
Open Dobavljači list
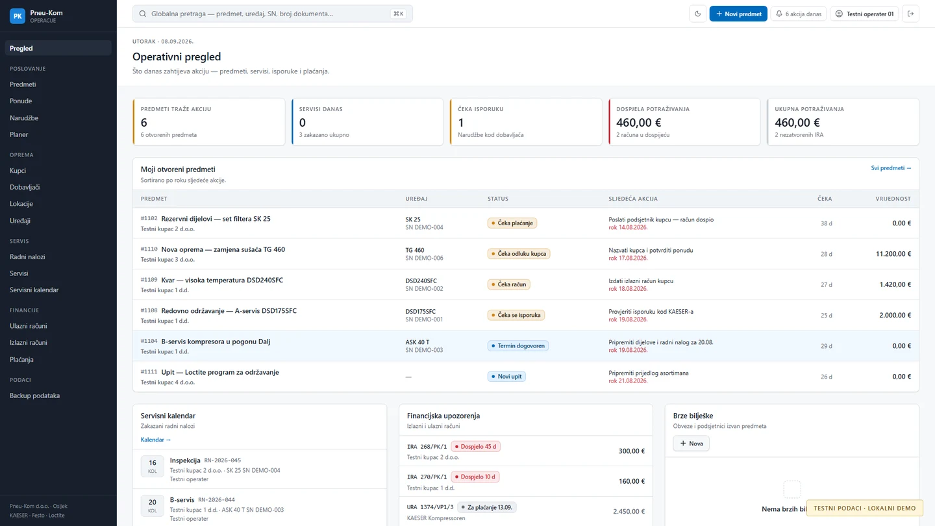pyautogui.click(x=58, y=187)
